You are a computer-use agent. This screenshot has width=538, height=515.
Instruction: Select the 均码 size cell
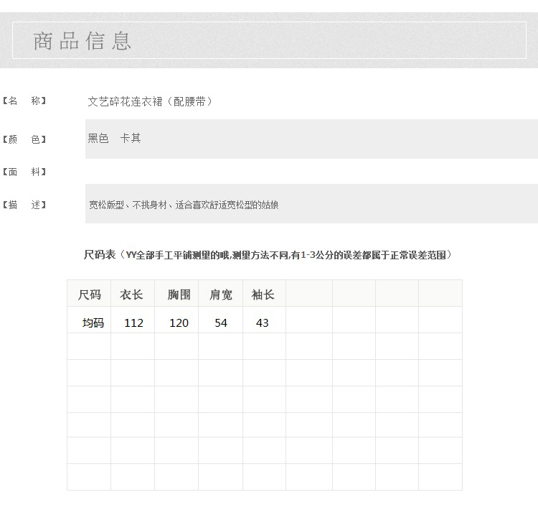pos(93,323)
